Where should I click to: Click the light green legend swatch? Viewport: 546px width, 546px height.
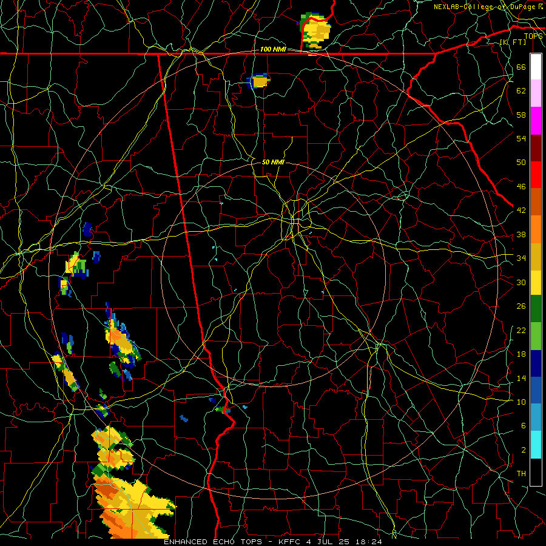pos(536,335)
